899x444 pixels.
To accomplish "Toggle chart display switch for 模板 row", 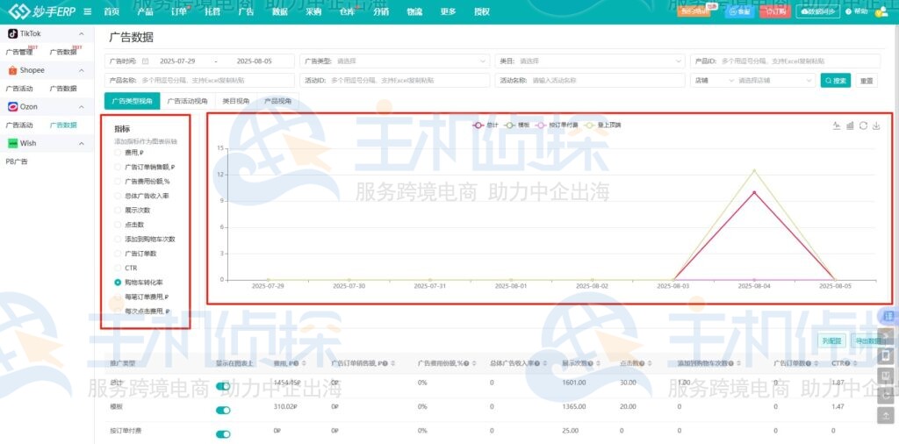I will [223, 409].
